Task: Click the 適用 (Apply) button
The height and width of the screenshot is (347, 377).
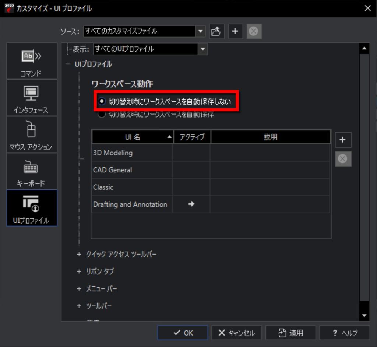Action: (291, 333)
